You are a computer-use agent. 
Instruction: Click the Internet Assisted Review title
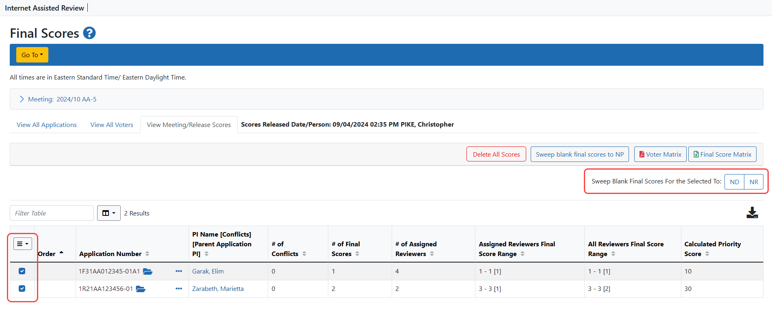pos(44,8)
